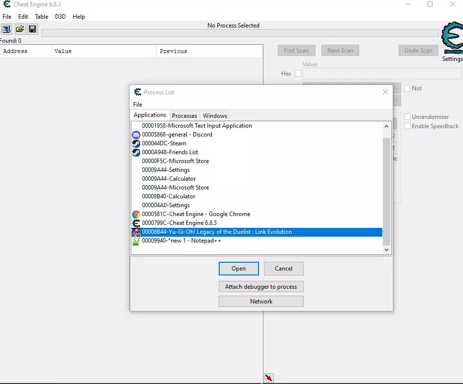
Task: Click the Steam icon beside Friends List
Action: click(x=136, y=153)
